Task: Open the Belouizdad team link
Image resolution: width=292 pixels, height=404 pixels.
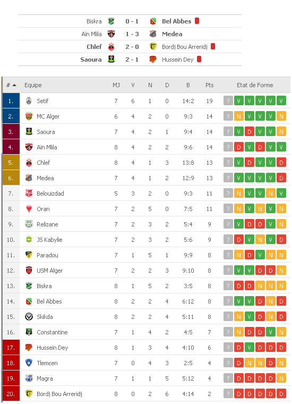Action: [50, 193]
